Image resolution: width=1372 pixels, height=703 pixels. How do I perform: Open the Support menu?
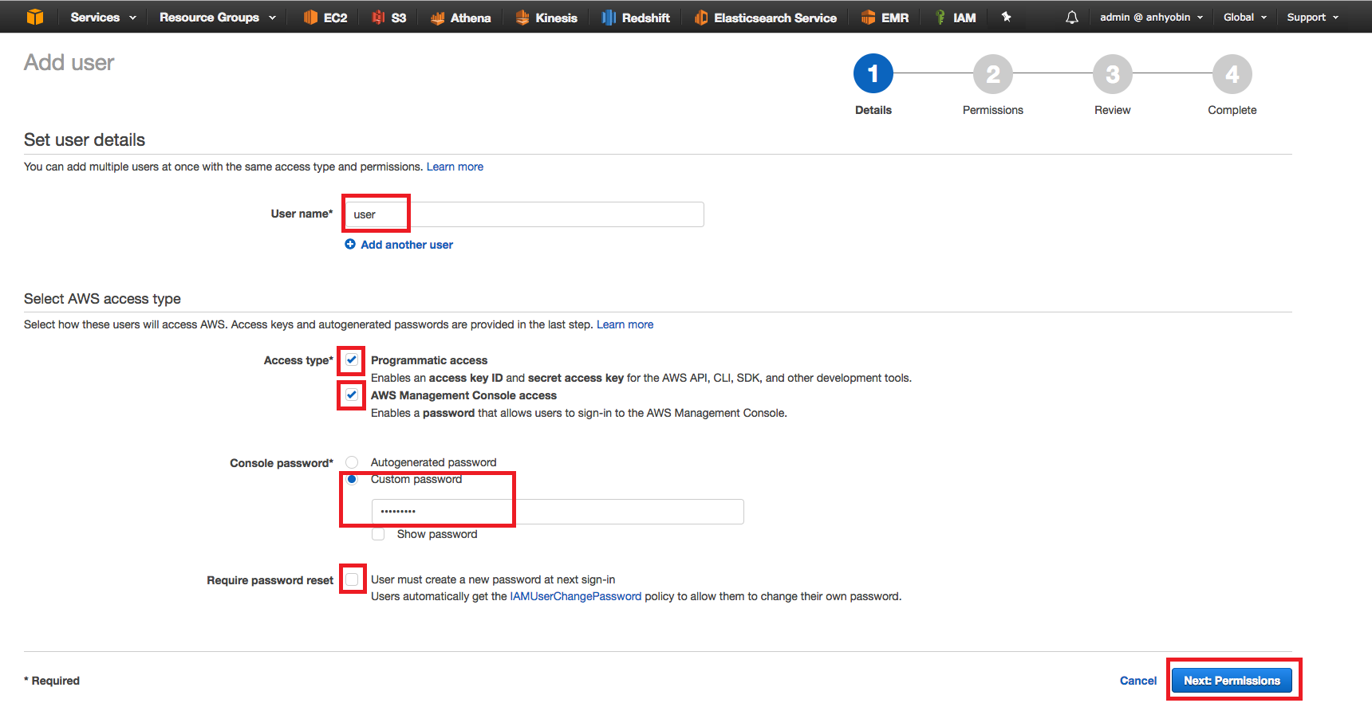pos(1312,18)
